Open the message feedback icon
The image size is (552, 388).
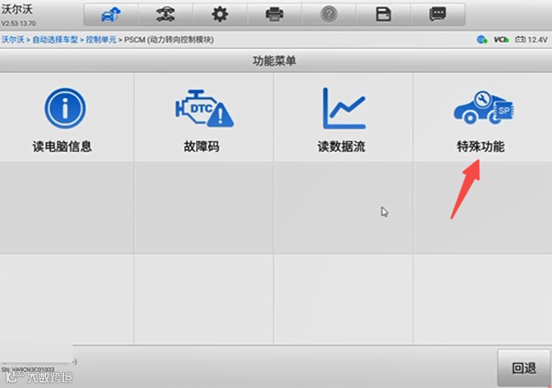click(437, 15)
